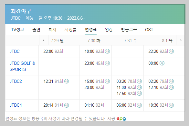Click the JTBC2 12:31 91회 entry
189x126 pixels.
(53, 82)
